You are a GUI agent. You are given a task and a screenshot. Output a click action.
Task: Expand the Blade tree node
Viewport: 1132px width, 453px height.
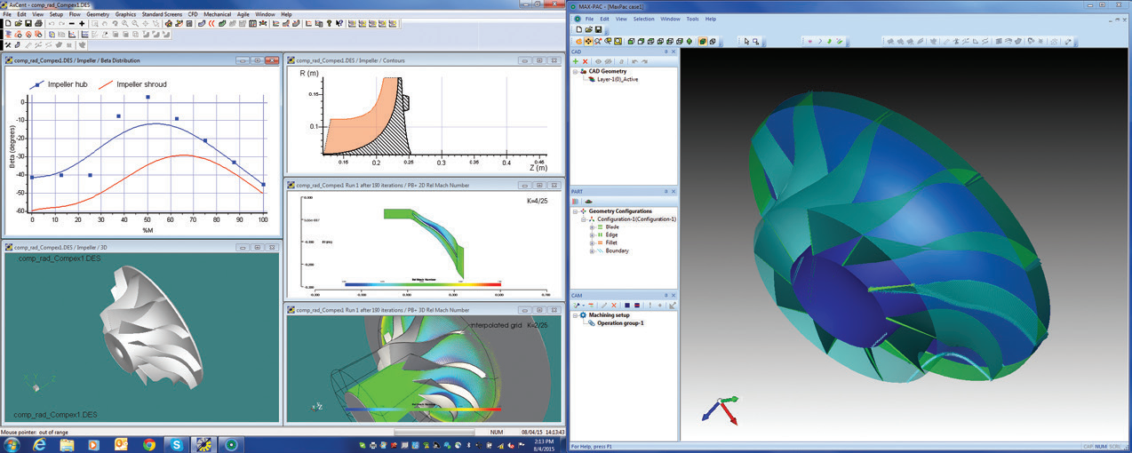click(593, 226)
